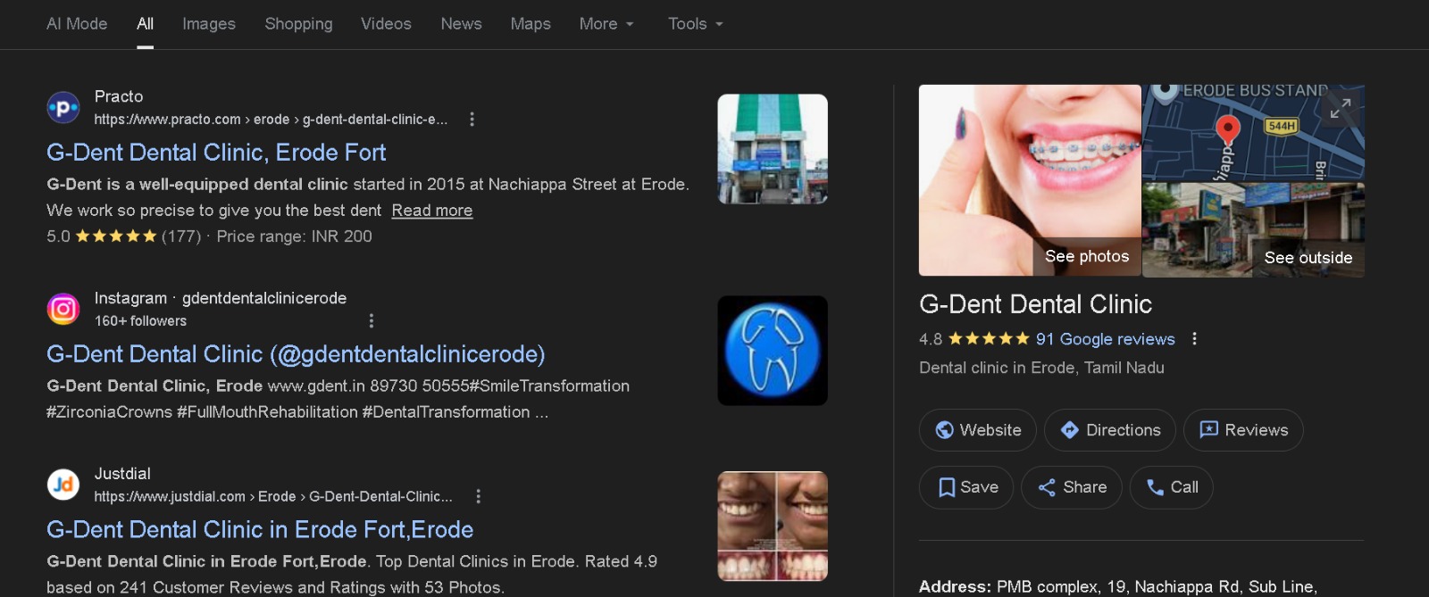Open the Practo clinic building thumbnail
The width and height of the screenshot is (1429, 597).
(773, 149)
